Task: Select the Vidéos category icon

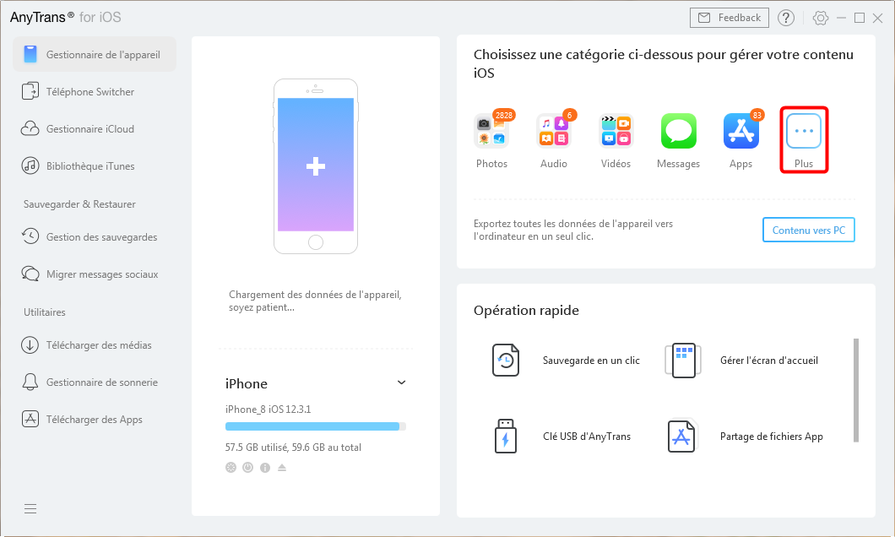Action: click(616, 132)
